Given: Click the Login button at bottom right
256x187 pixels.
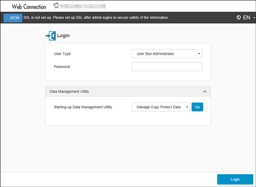Looking at the screenshot, I should click(x=235, y=179).
